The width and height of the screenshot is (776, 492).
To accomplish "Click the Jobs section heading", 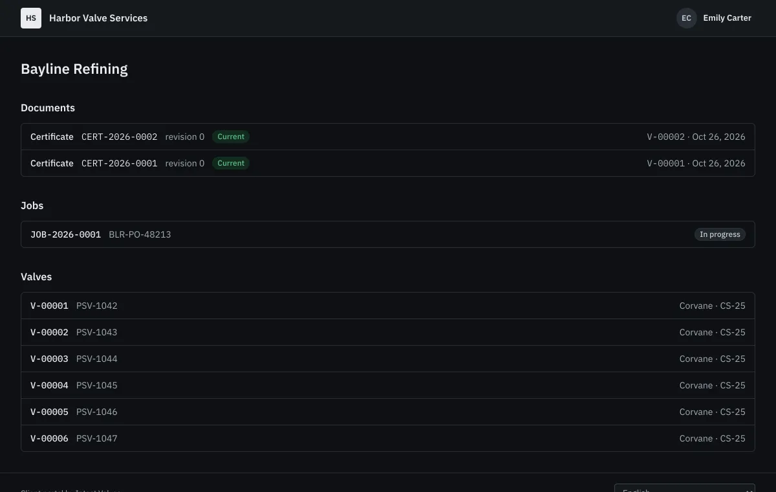I will click(x=32, y=205).
